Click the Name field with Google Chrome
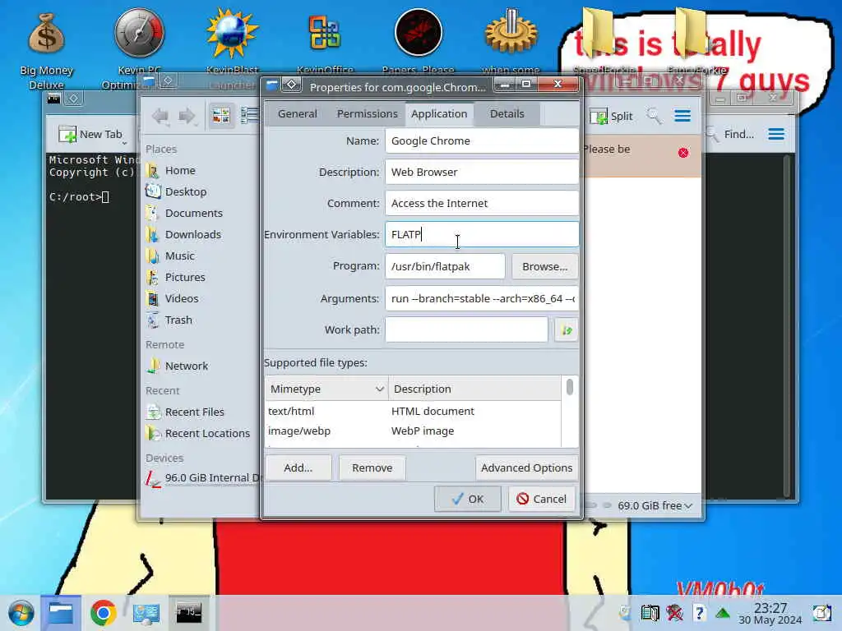 (482, 140)
